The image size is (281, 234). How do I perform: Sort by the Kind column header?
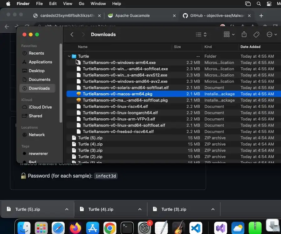(x=208, y=47)
